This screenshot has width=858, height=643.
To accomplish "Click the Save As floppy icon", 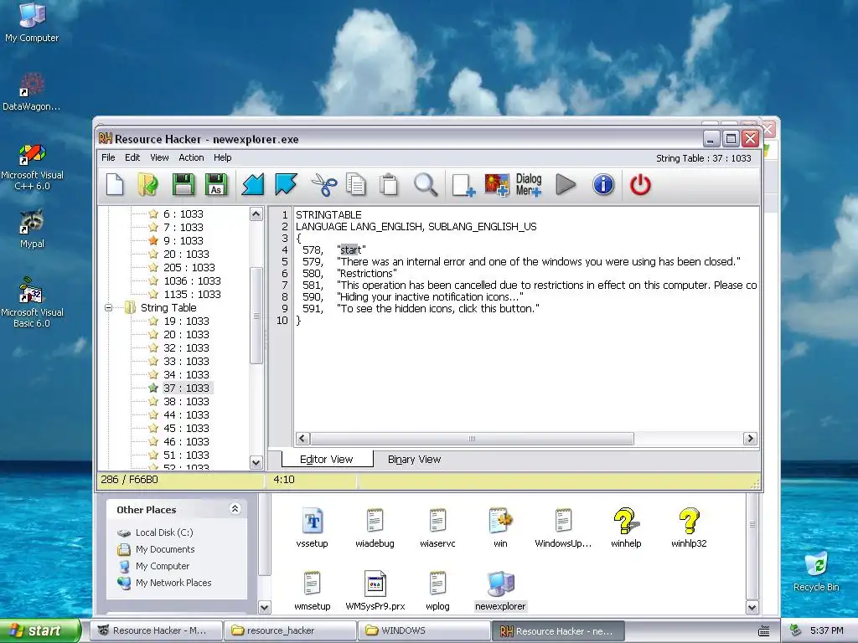I will coord(216,185).
